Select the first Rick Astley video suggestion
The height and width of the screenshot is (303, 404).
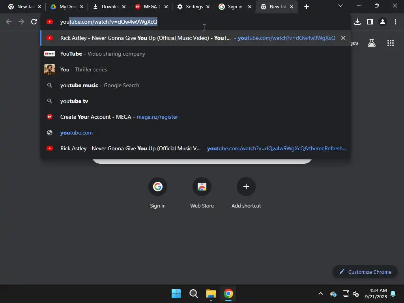[x=195, y=38]
